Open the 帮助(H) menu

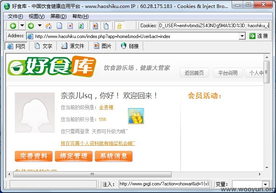[80, 16]
